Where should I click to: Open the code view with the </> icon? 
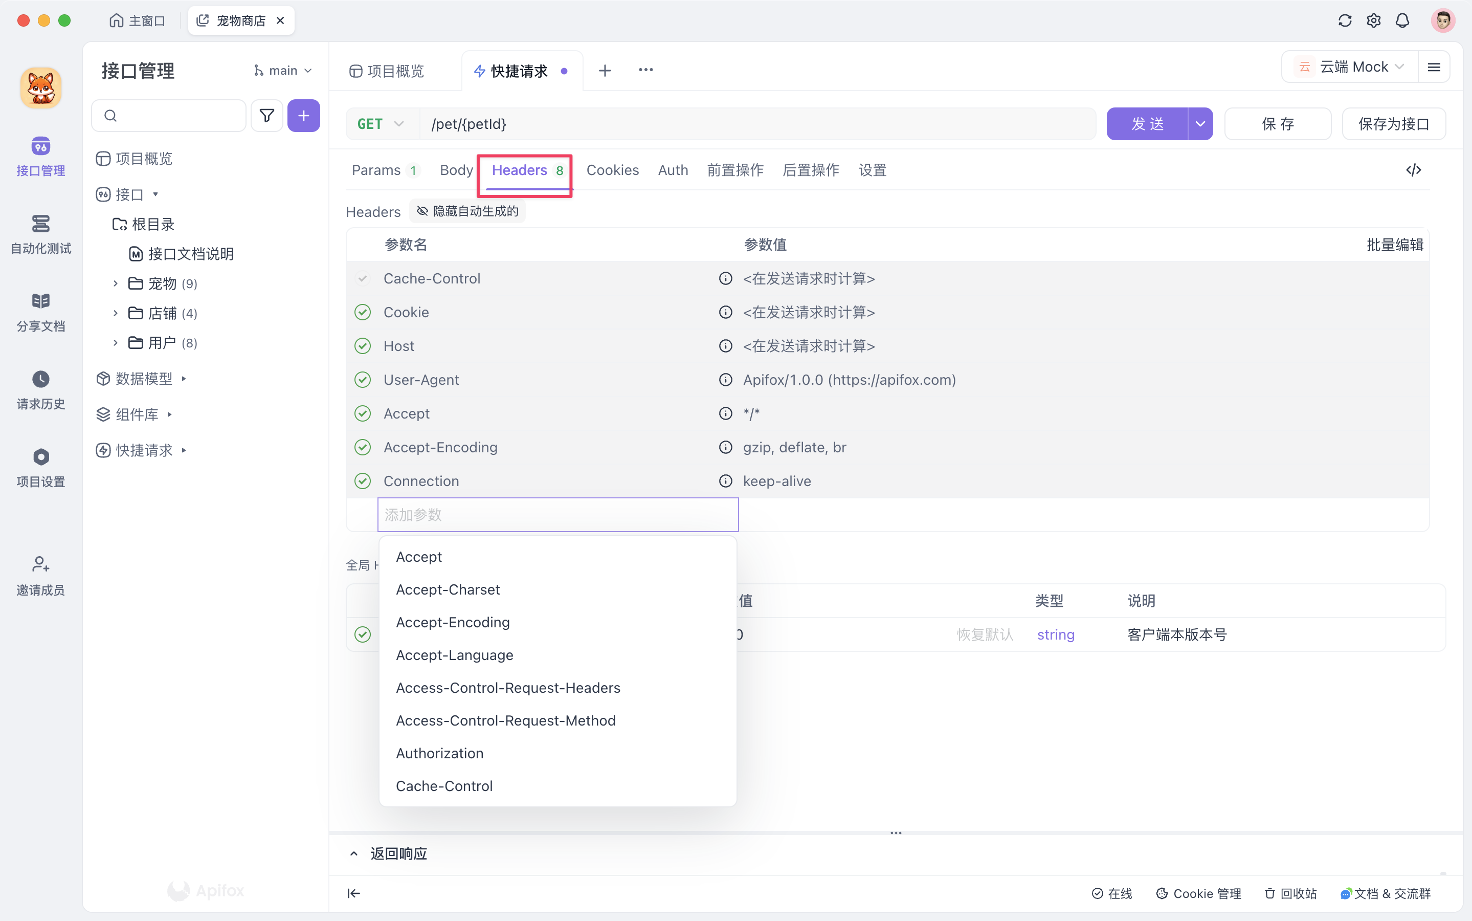coord(1414,170)
